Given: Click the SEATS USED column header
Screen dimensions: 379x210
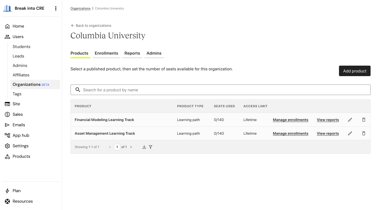Looking at the screenshot, I should 225,106.
